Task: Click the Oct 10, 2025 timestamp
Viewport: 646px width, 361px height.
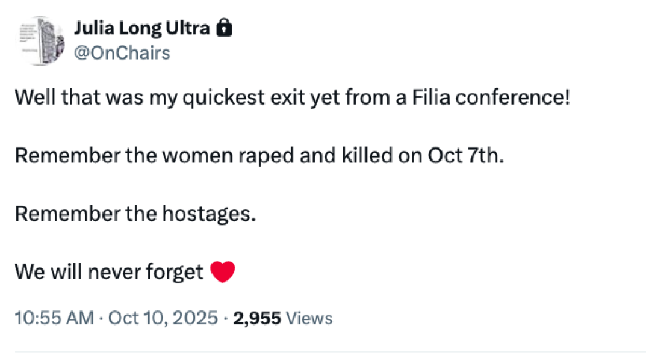Action: (162, 318)
